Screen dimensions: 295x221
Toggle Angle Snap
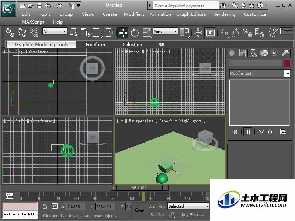tap(236, 33)
